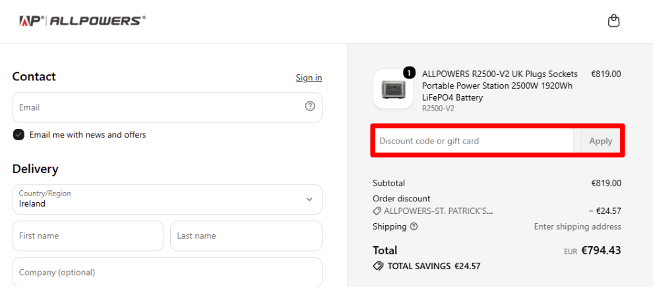Uncheck Email me with news and offers
This screenshot has width=653, height=287.
[x=18, y=134]
